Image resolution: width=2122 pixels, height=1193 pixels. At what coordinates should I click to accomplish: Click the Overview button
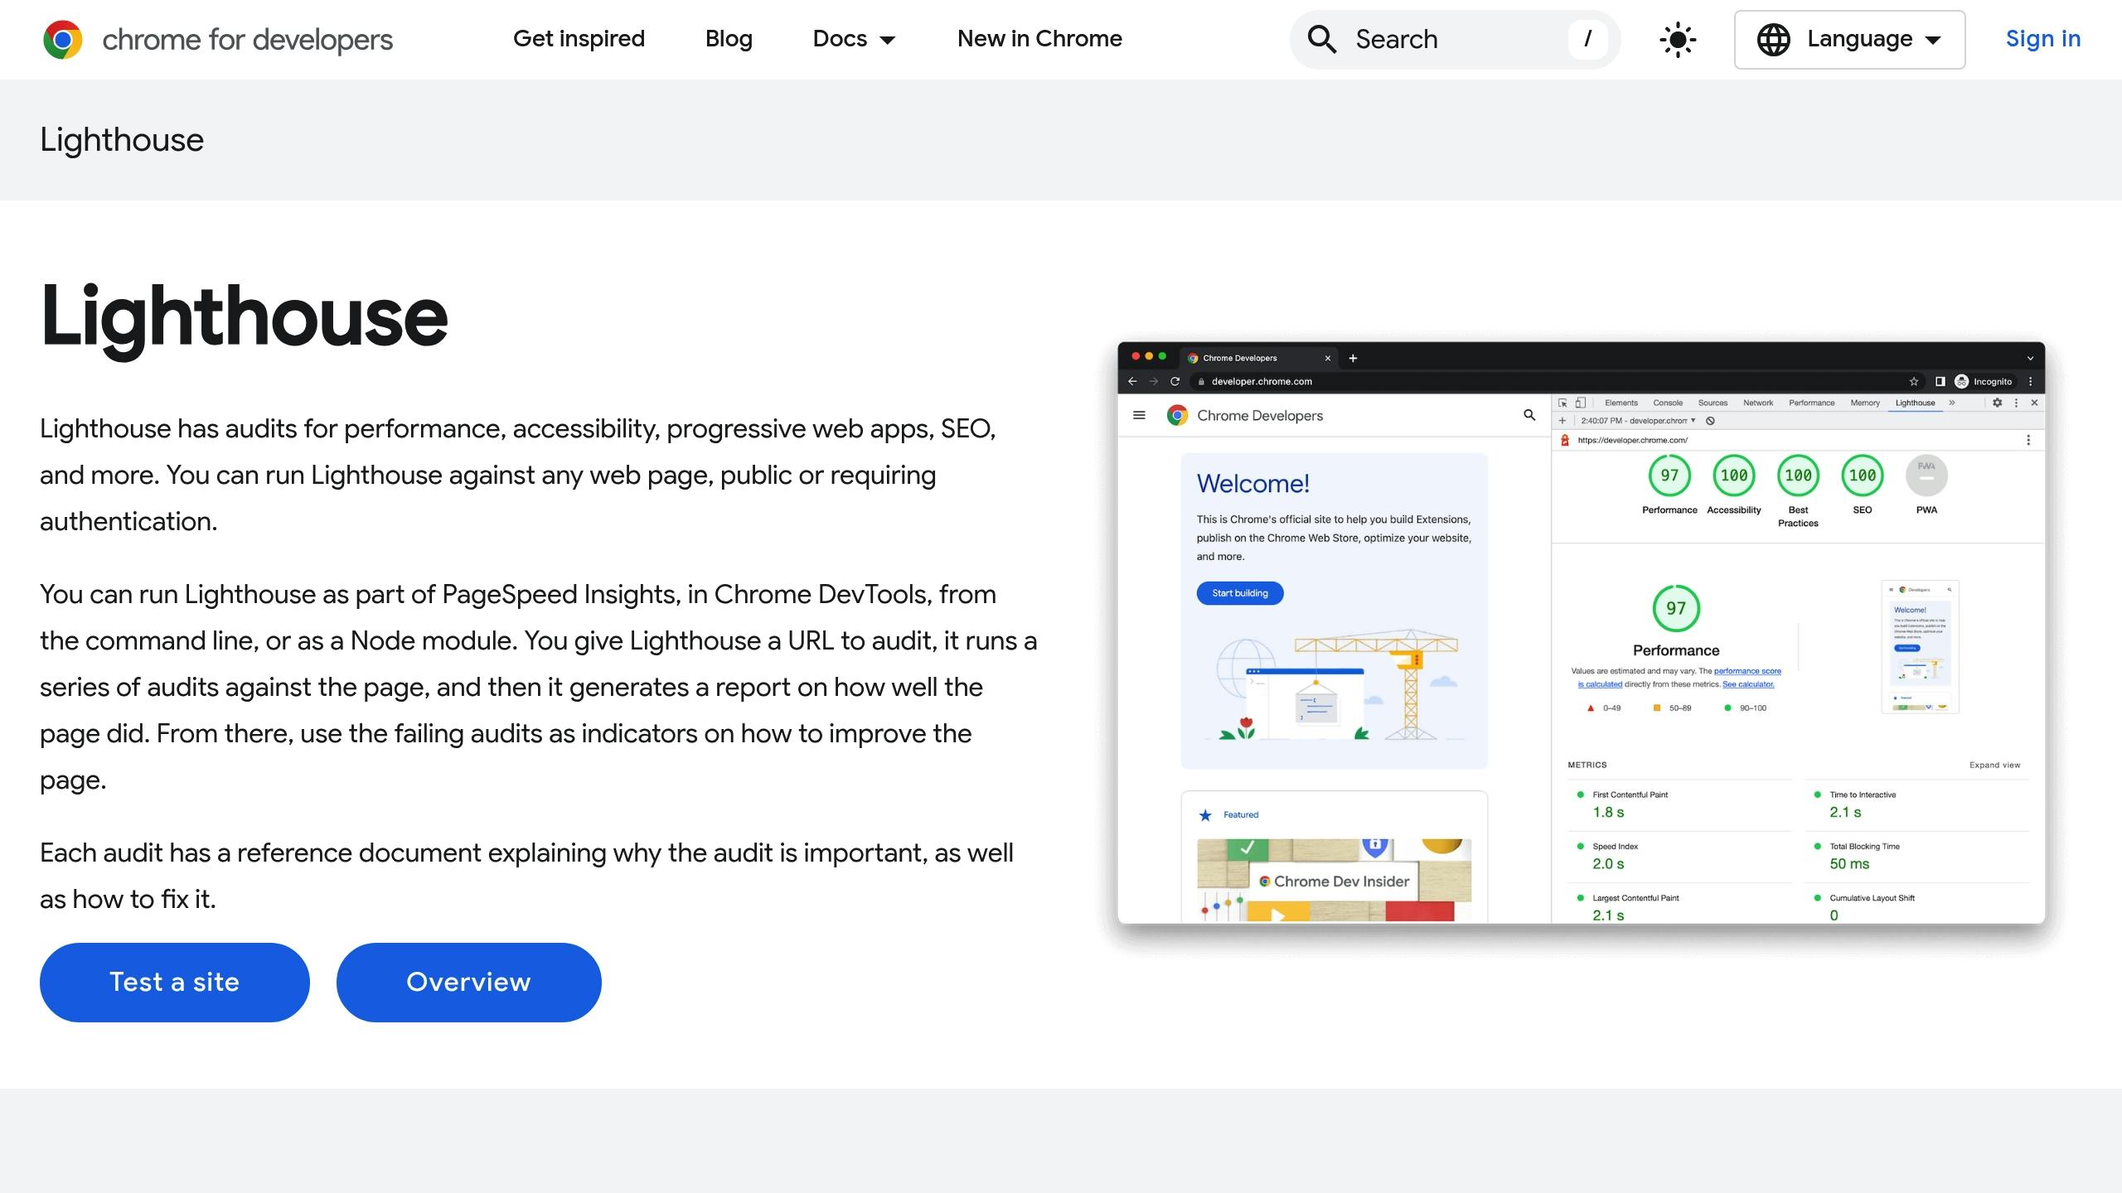(x=469, y=982)
